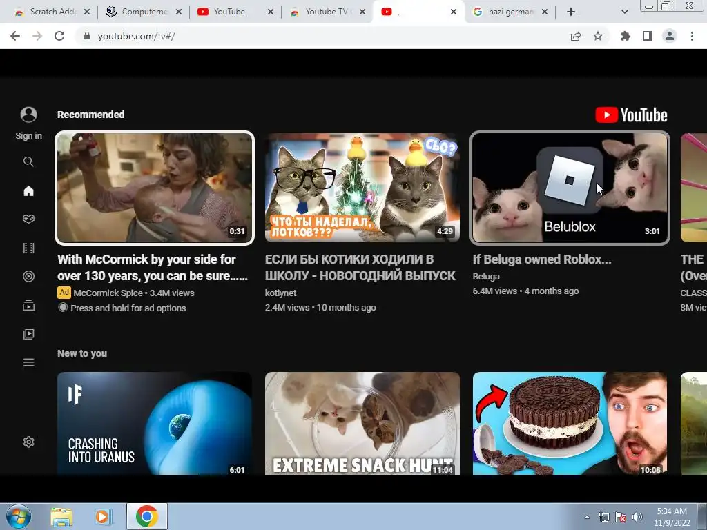Open the hamburger menu icon in sidebar
The width and height of the screenshot is (707, 530).
[x=28, y=362]
